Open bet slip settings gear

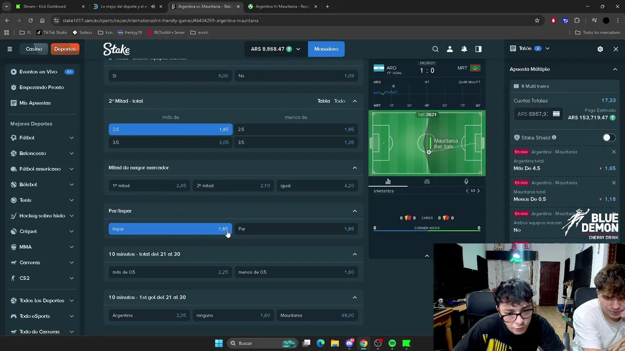600,49
